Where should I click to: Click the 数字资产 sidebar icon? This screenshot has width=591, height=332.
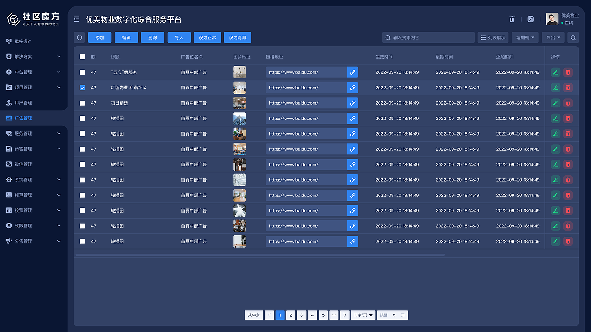[x=9, y=41]
